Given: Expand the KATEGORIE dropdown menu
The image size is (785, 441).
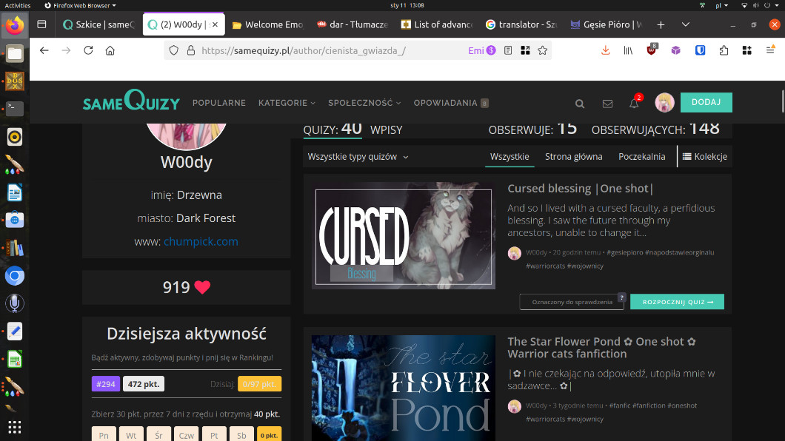Looking at the screenshot, I should 287,103.
